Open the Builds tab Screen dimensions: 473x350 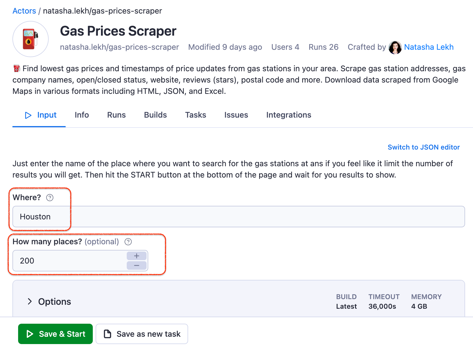[155, 115]
